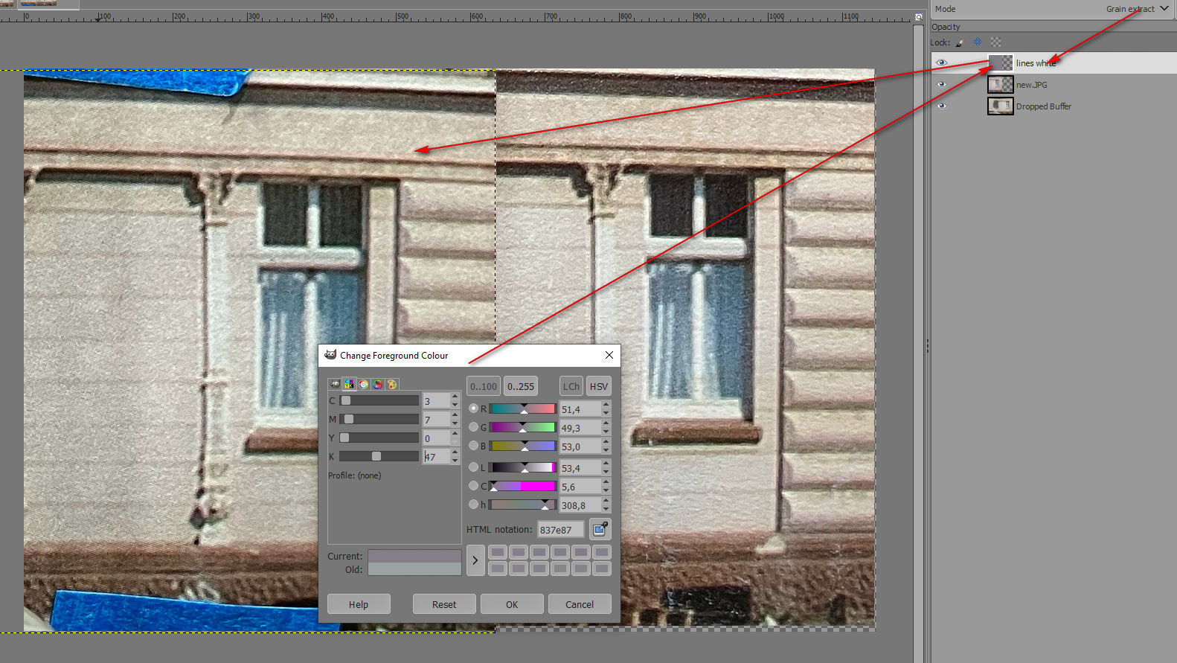
Task: Toggle the lock pixels brush icon
Action: click(960, 42)
